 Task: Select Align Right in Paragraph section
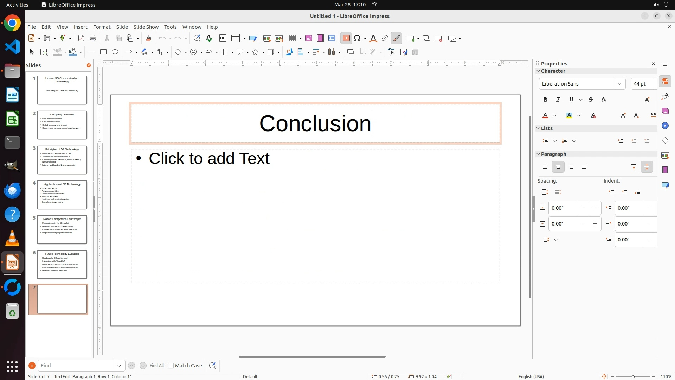571,167
